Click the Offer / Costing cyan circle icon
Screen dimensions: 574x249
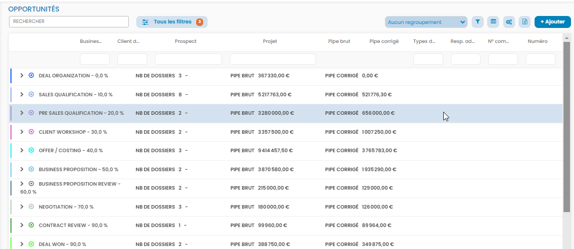coord(31,150)
